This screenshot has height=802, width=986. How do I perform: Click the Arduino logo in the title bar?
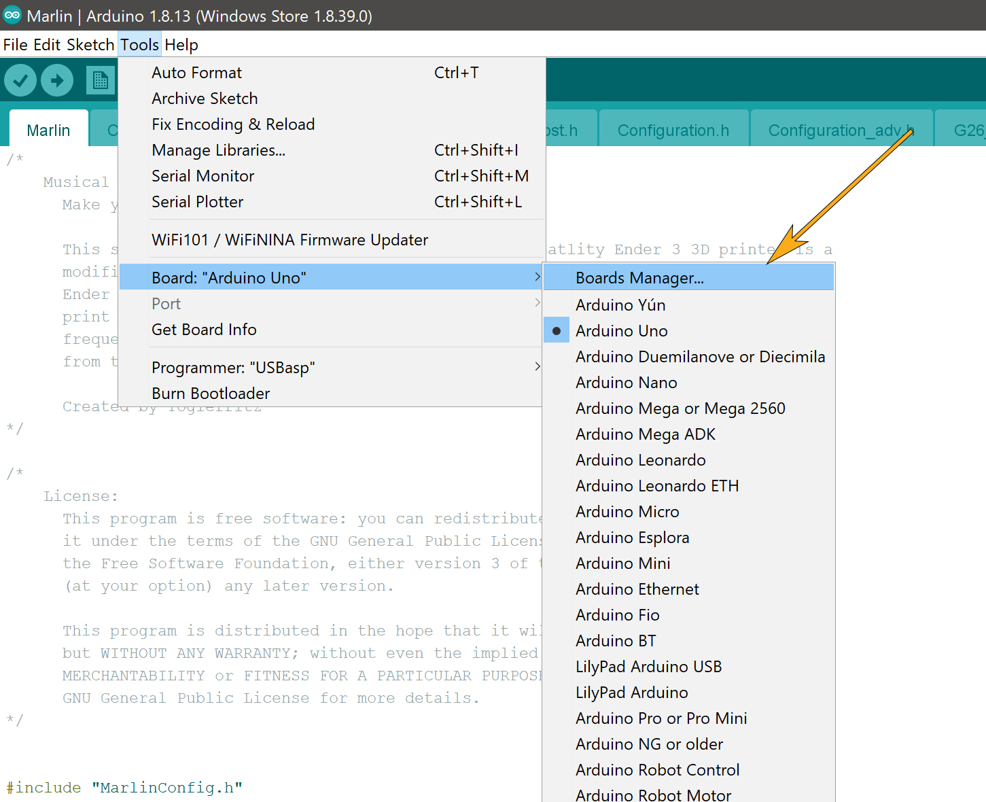[12, 15]
